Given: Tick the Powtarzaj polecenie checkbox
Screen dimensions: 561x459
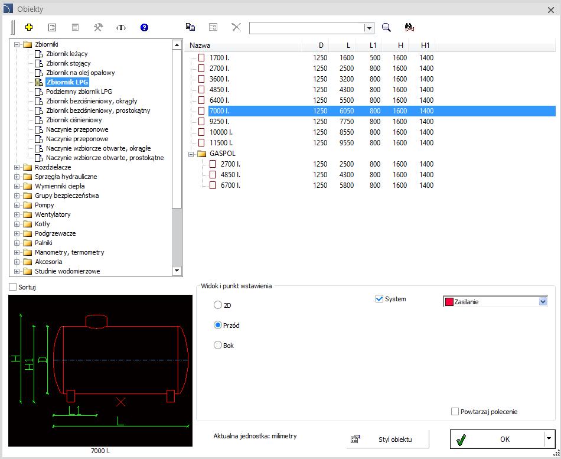Looking at the screenshot, I should click(x=455, y=412).
